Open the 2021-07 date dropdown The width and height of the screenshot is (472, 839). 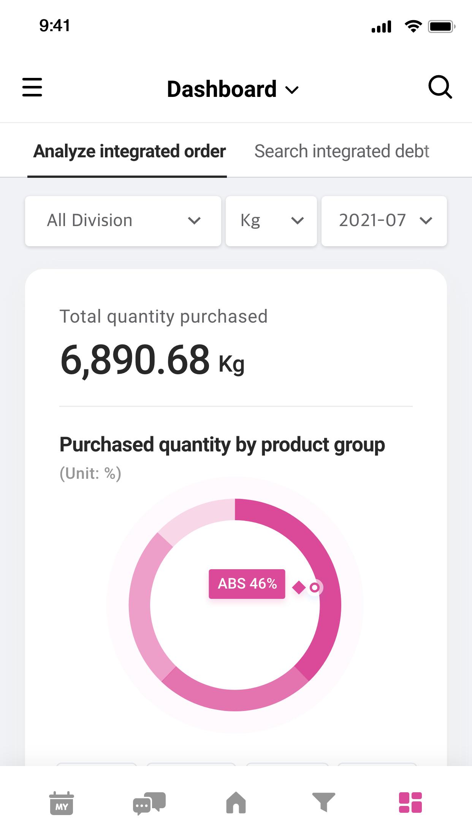(384, 221)
